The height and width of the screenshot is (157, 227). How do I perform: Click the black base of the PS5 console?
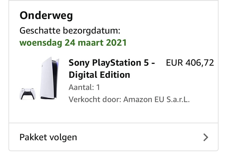[x=47, y=98]
